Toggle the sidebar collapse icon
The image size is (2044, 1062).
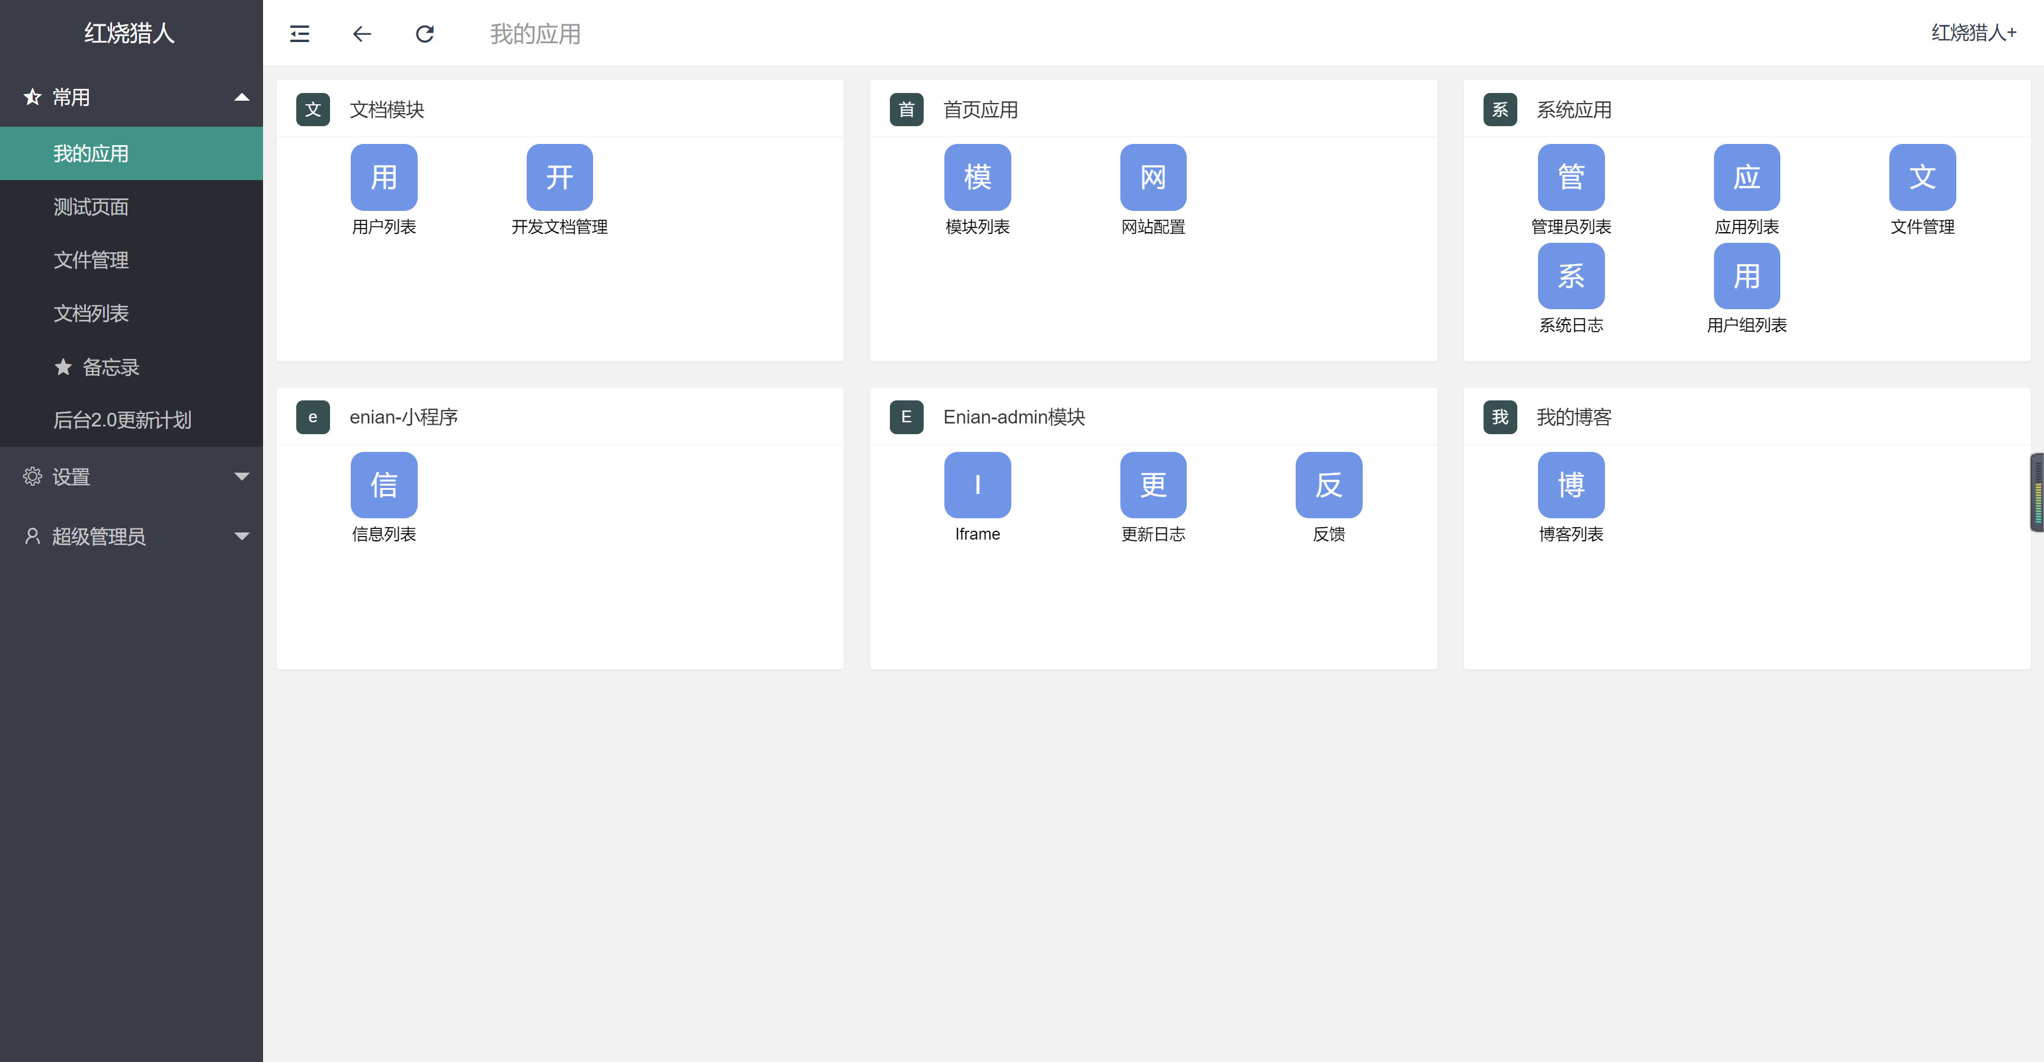click(299, 34)
